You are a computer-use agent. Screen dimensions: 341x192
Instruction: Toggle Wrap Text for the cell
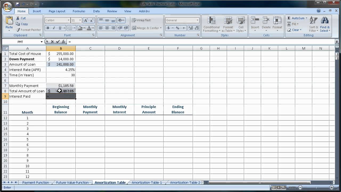[141, 20]
